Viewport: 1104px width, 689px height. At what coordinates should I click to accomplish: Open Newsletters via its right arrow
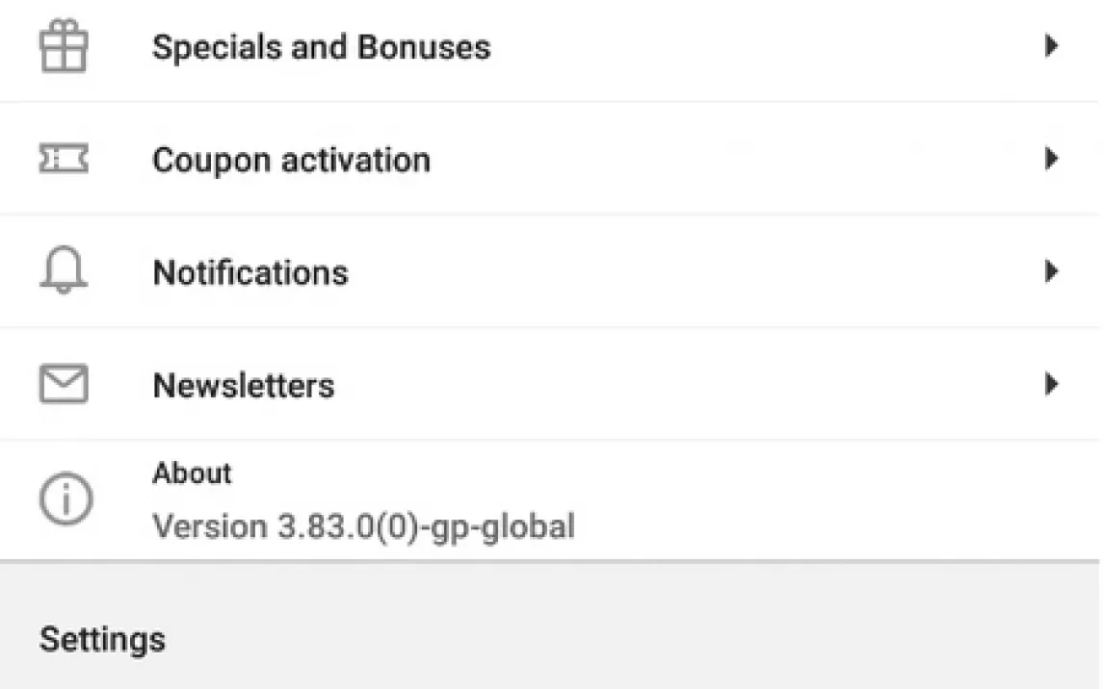pyautogui.click(x=1052, y=385)
